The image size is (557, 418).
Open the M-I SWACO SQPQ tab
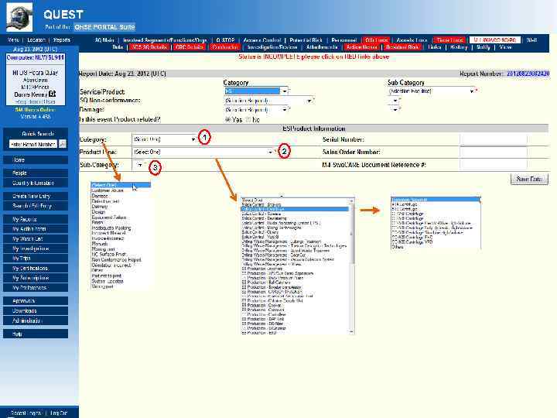point(495,39)
